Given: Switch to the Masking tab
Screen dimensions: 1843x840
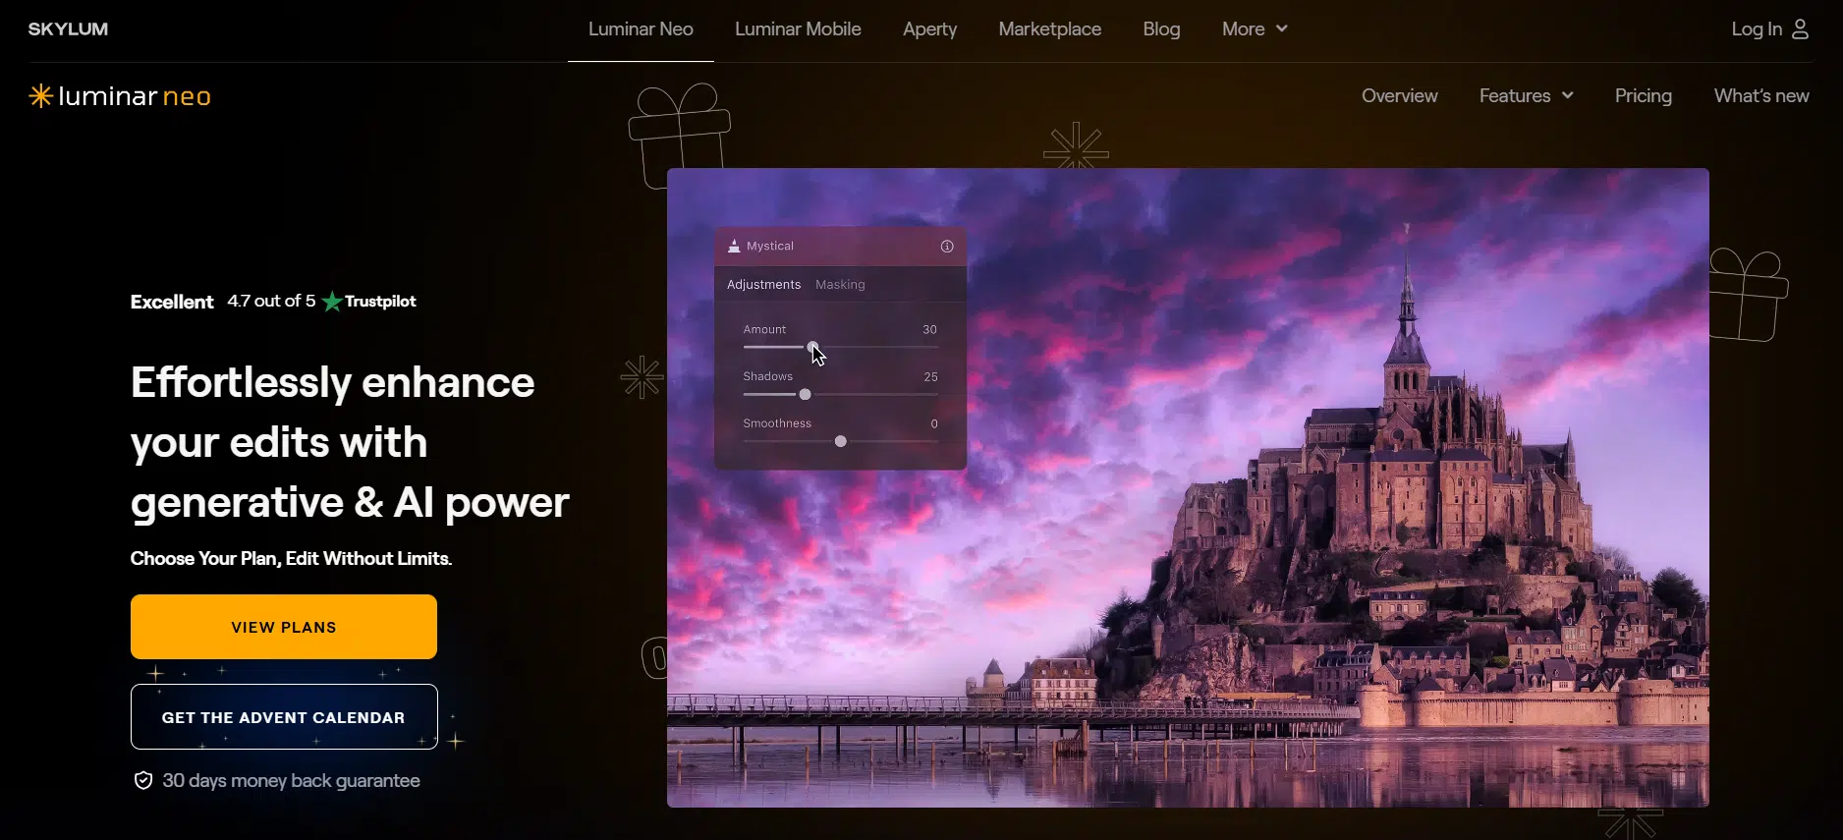Looking at the screenshot, I should point(840,285).
